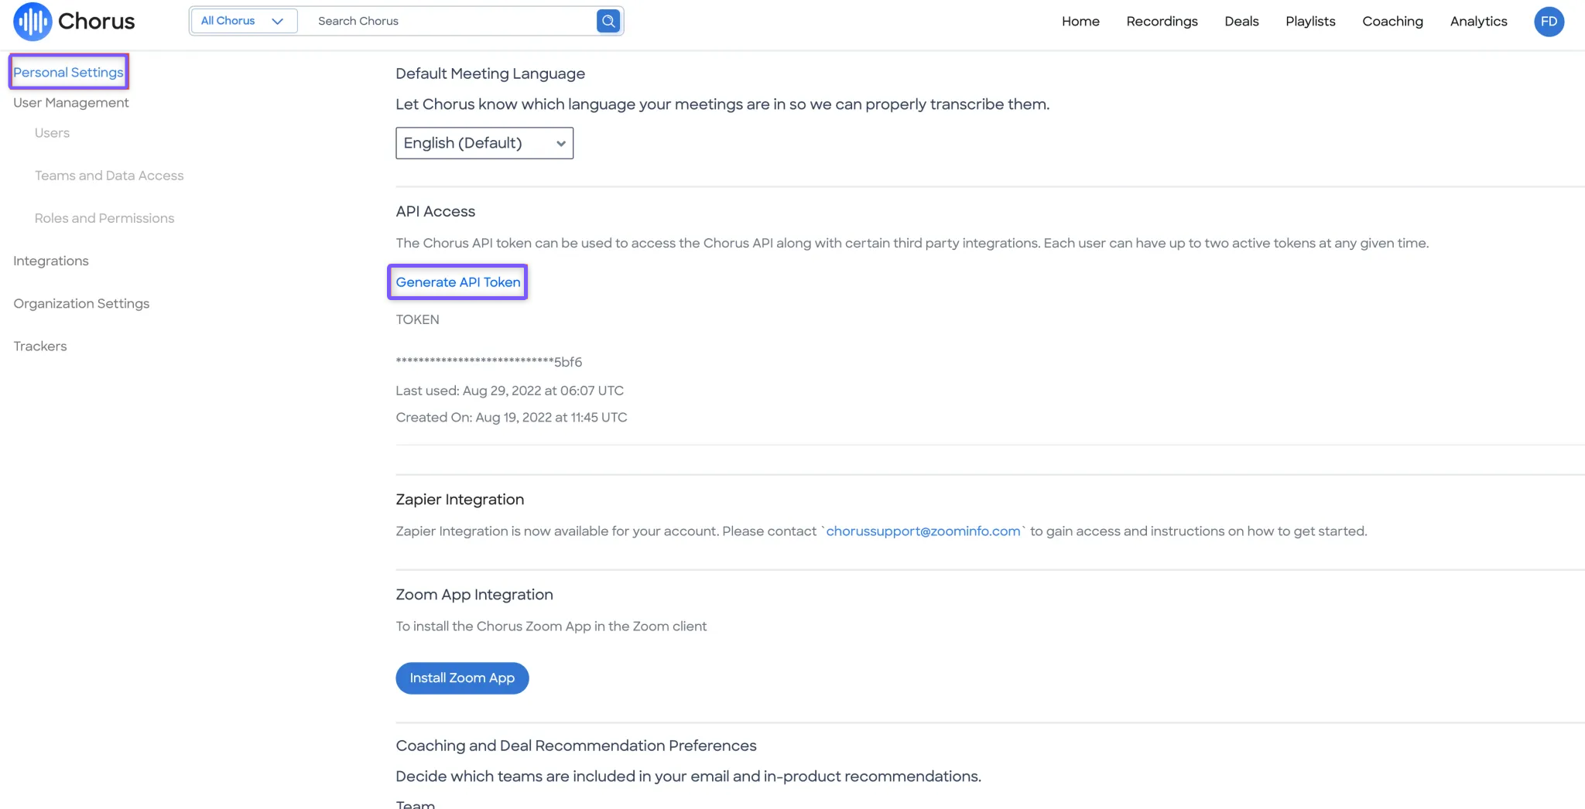Click the chorussupport@zoominfo.com email link

tap(923, 531)
